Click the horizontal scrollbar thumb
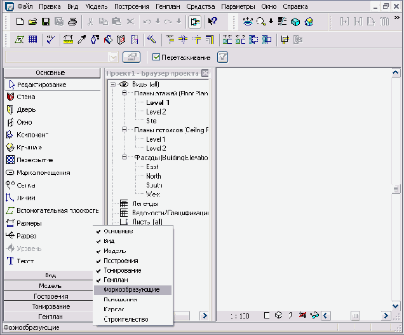The height and width of the screenshot is (335, 404). [356, 316]
